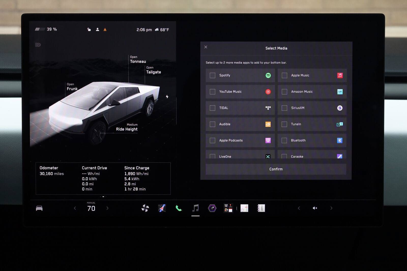
Task: Open vehicle controls car icon
Action: pyautogui.click(x=39, y=208)
